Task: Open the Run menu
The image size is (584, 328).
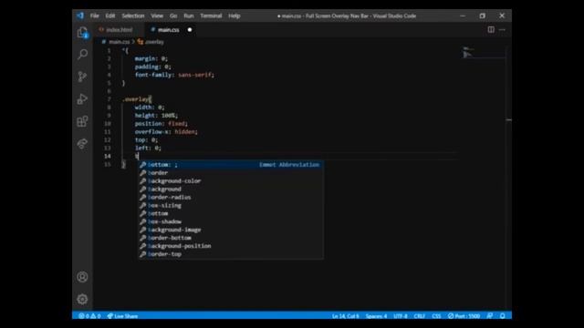Action: click(189, 16)
